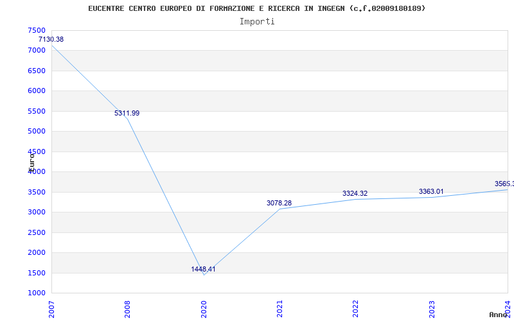Click the 2007 x-axis year label

[x=51, y=309]
